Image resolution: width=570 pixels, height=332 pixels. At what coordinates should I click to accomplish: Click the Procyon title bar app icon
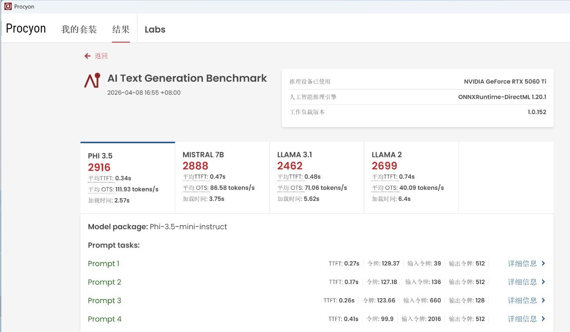click(x=8, y=7)
